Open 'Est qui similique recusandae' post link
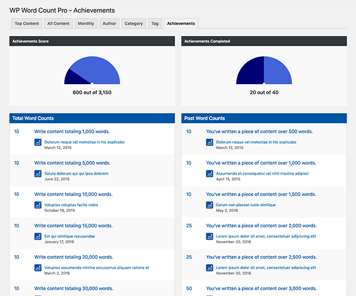This screenshot has height=296, width=356. (x=69, y=236)
